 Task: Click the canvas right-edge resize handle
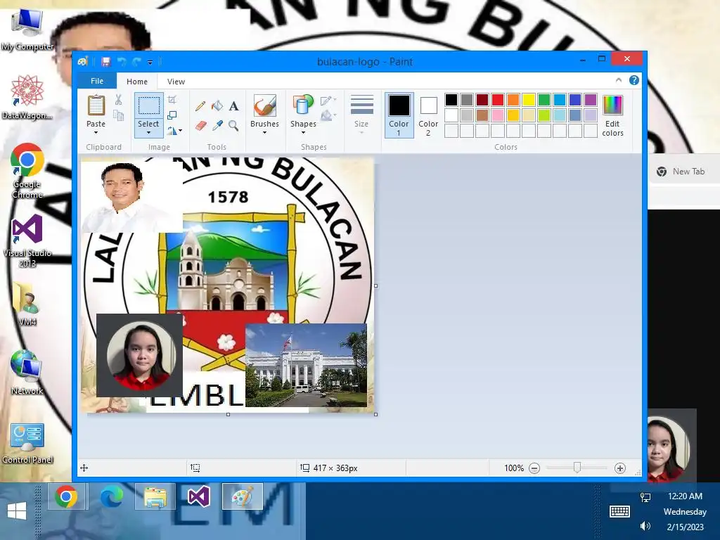pyautogui.click(x=375, y=285)
